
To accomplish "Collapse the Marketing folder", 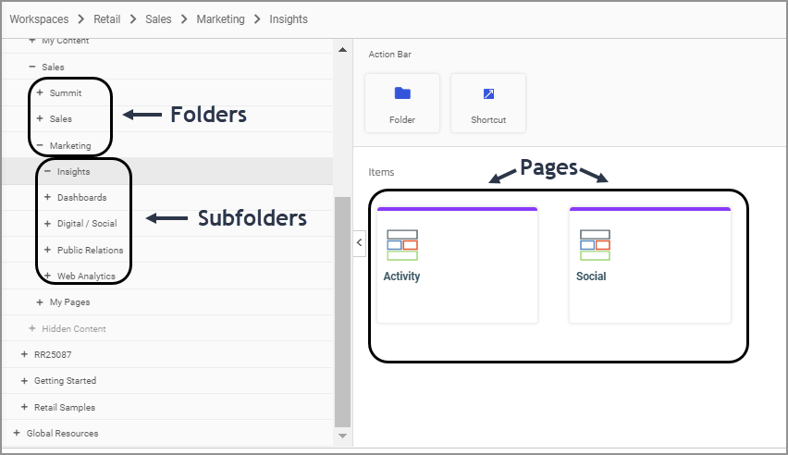I will [x=40, y=145].
